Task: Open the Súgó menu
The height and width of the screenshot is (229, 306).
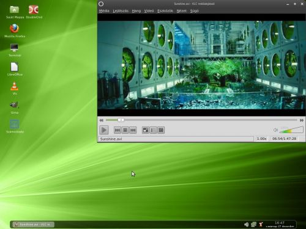Action: click(x=195, y=11)
